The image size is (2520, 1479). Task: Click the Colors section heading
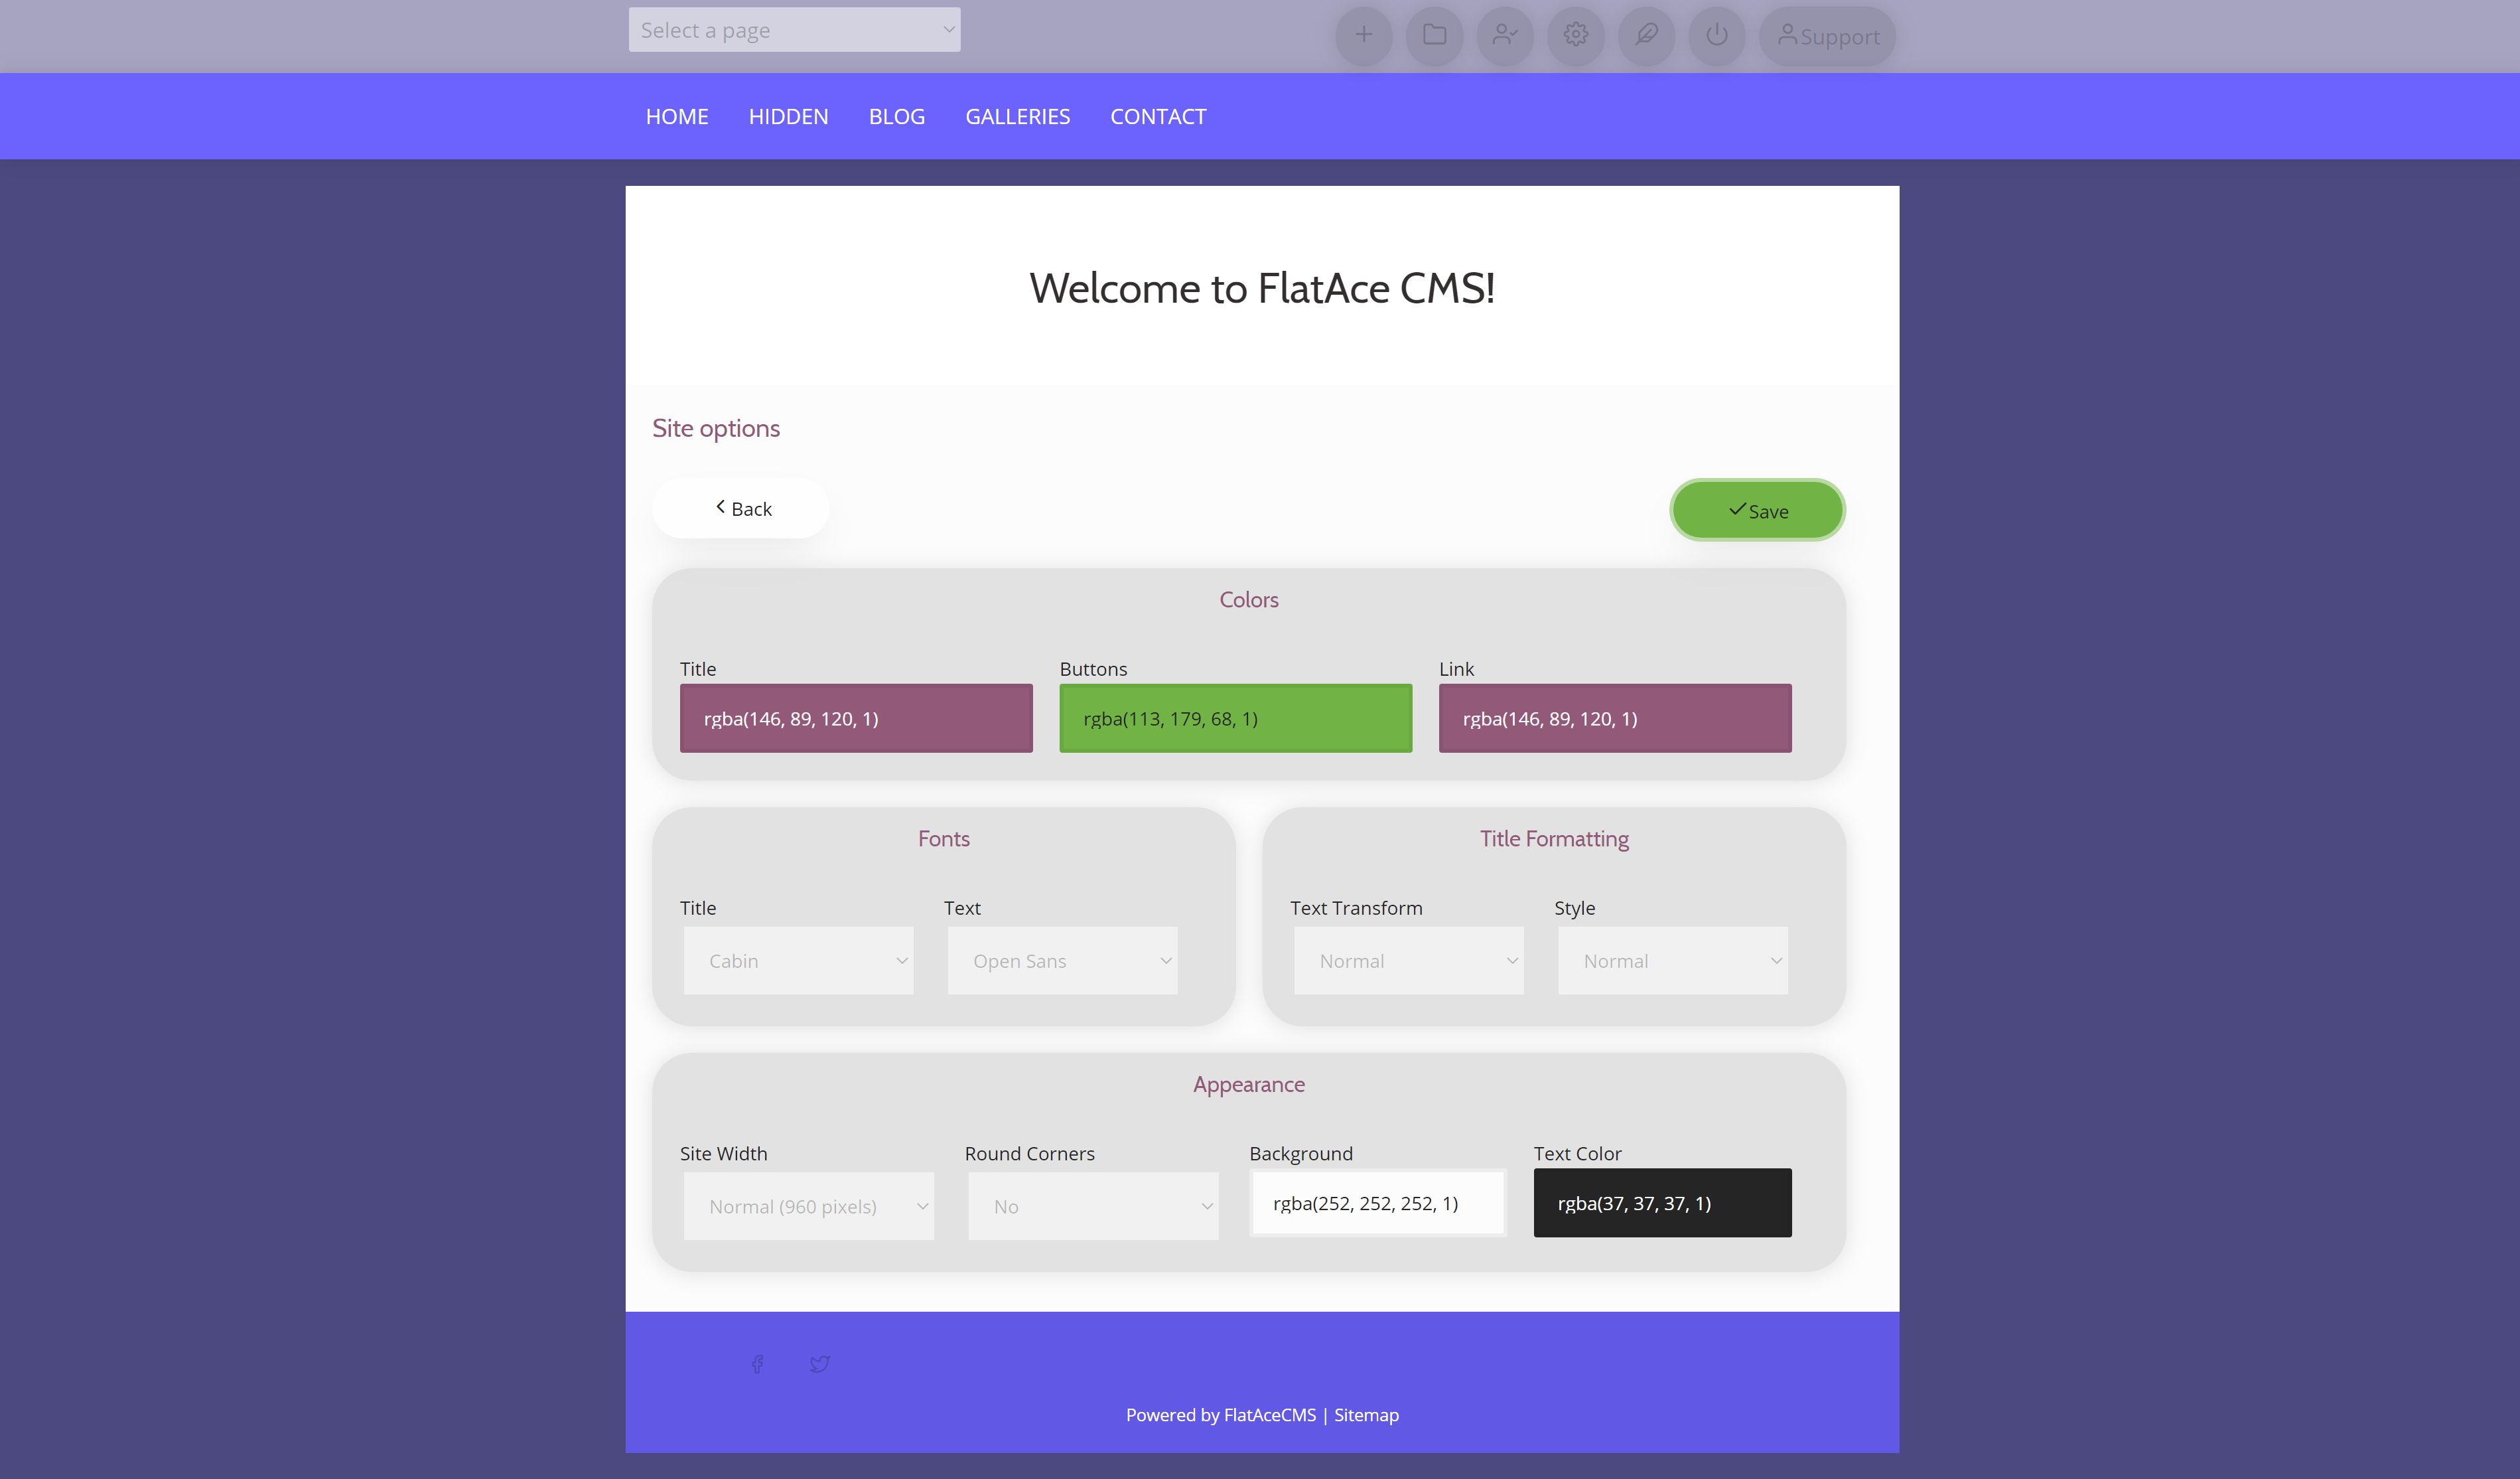coord(1249,599)
